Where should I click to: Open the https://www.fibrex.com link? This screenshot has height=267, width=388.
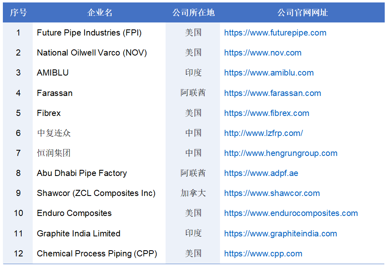[x=267, y=113]
